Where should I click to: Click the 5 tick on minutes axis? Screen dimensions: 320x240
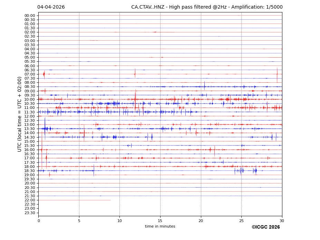79,221
